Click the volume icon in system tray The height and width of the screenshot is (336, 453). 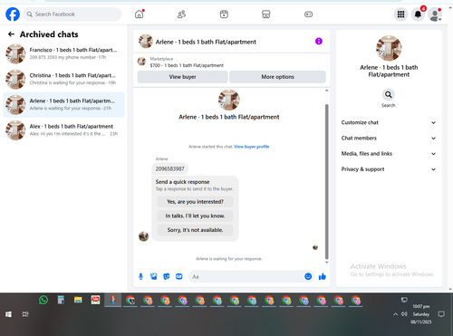(404, 314)
